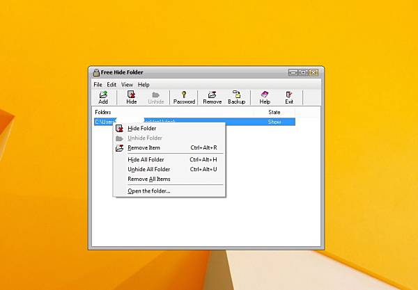Select Hide All Folder entry
Screen dimensions: 418x290
click(169, 160)
